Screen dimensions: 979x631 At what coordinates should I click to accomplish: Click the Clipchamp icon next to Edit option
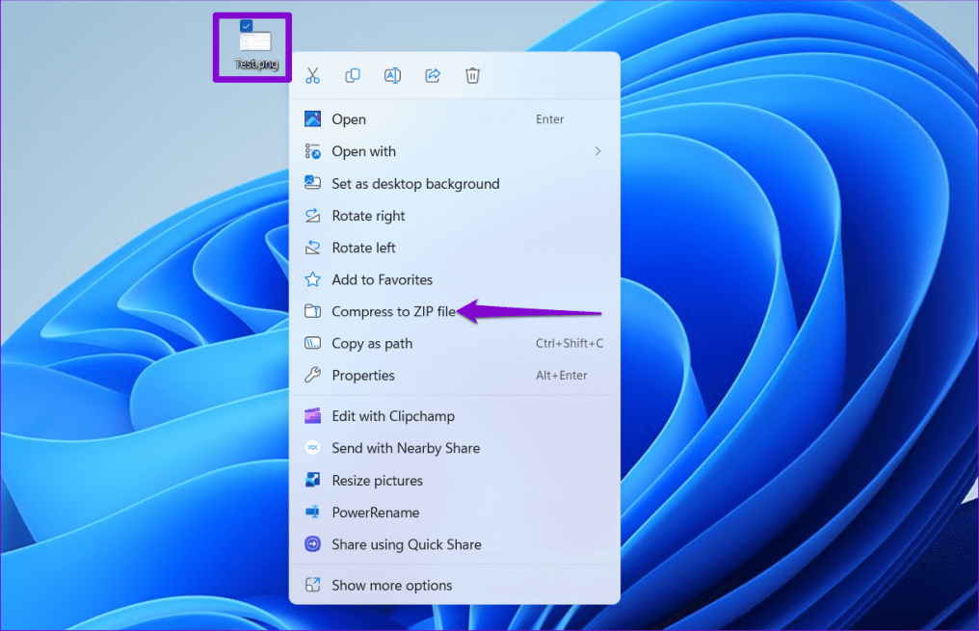pos(313,416)
